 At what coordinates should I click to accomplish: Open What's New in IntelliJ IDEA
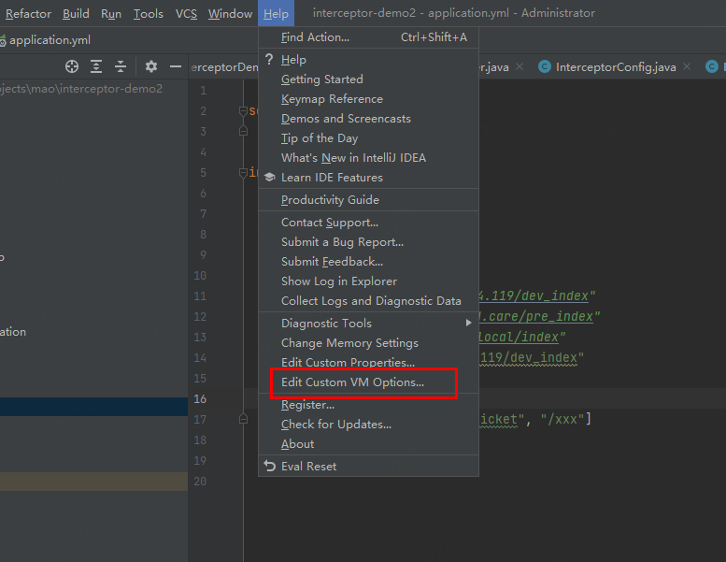tap(368, 157)
